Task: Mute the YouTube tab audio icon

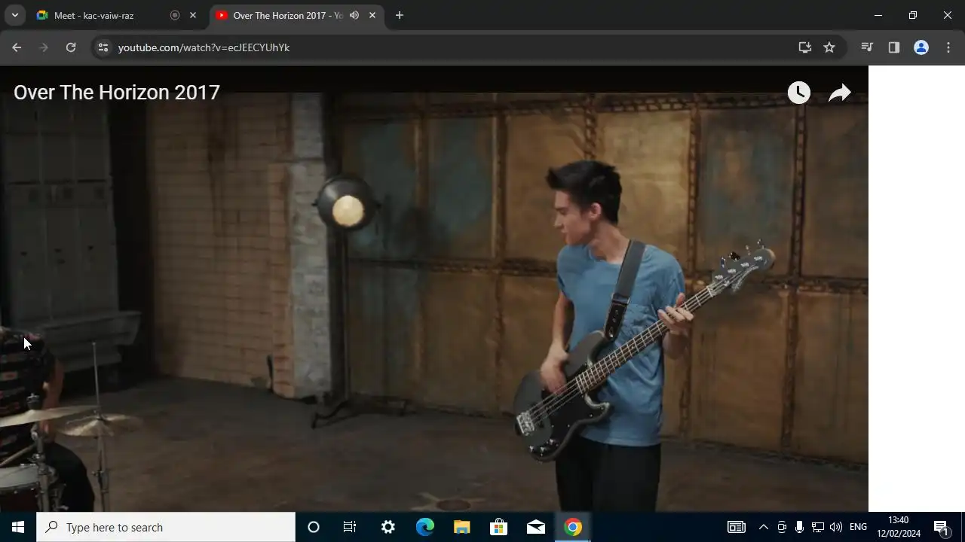Action: tap(354, 15)
